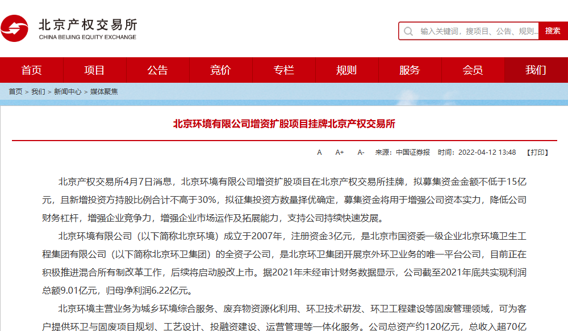Click the source text 来源：中国证券报
Viewport: 568px width, 331px height.
pyautogui.click(x=402, y=152)
